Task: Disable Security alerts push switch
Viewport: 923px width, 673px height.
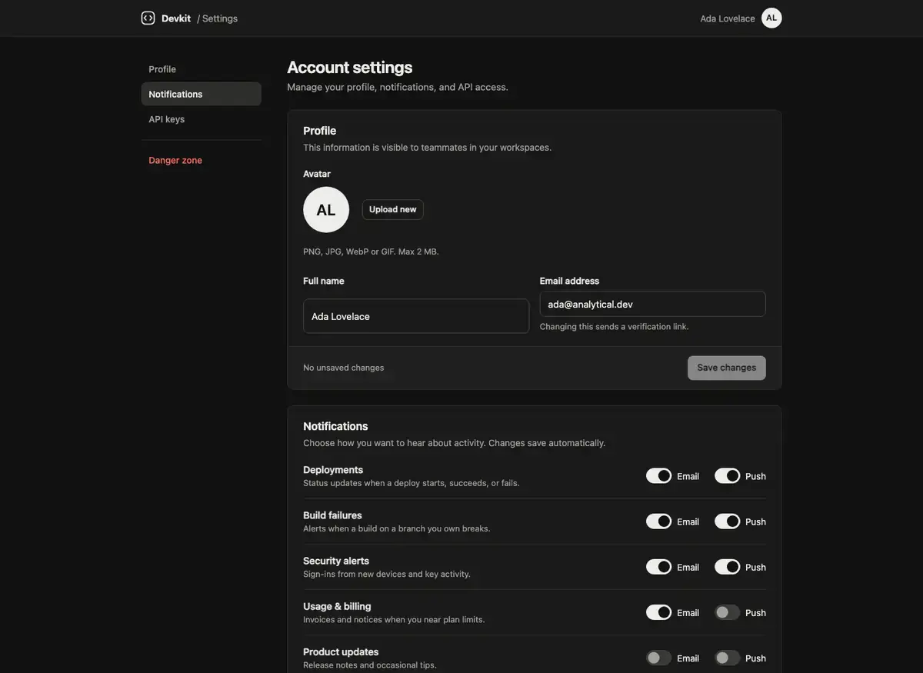Action: coord(727,567)
